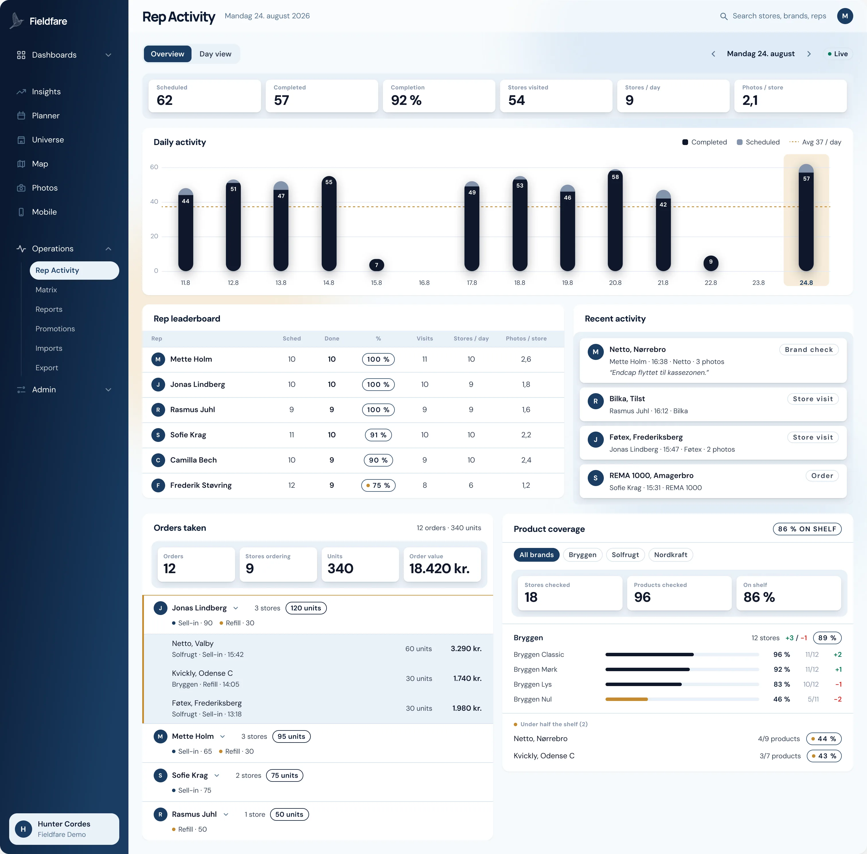
Task: Open the M user avatar menu
Action: click(x=845, y=16)
